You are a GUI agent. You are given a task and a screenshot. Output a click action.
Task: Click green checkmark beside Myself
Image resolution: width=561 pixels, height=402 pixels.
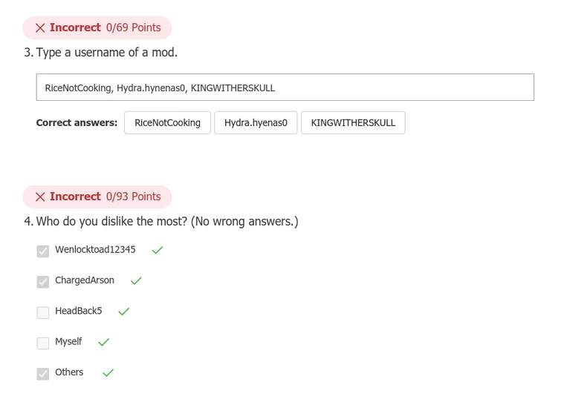(104, 343)
